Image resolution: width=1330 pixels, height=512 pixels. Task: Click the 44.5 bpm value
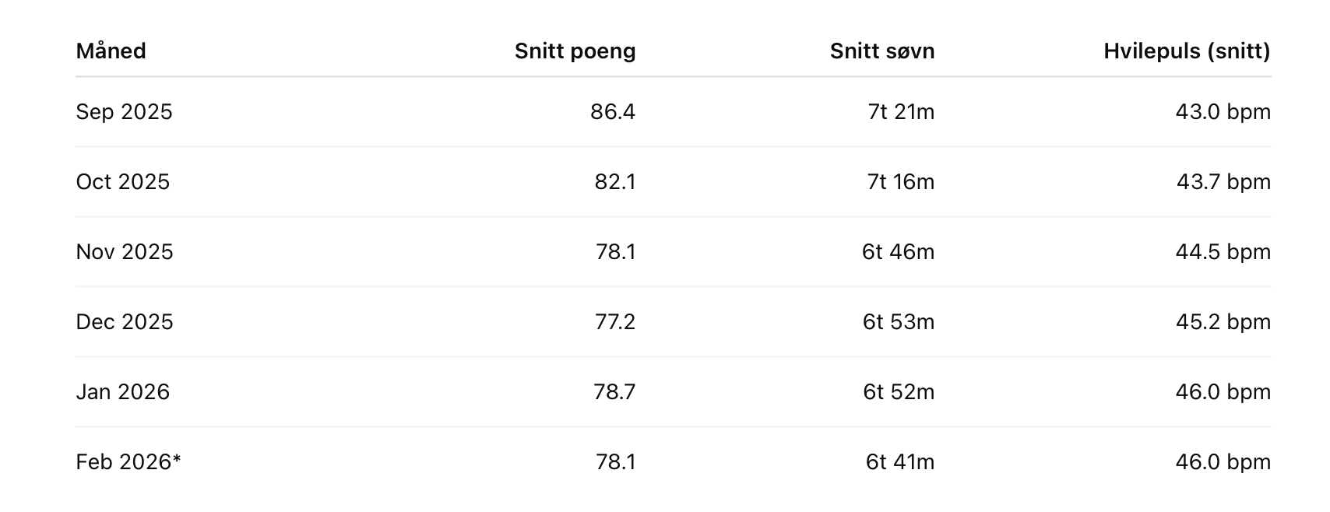[1223, 252]
